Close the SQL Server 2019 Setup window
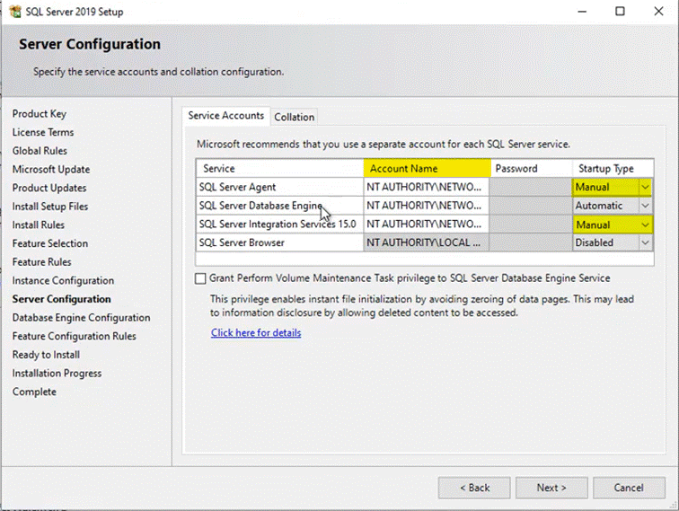The image size is (679, 511). click(x=658, y=12)
